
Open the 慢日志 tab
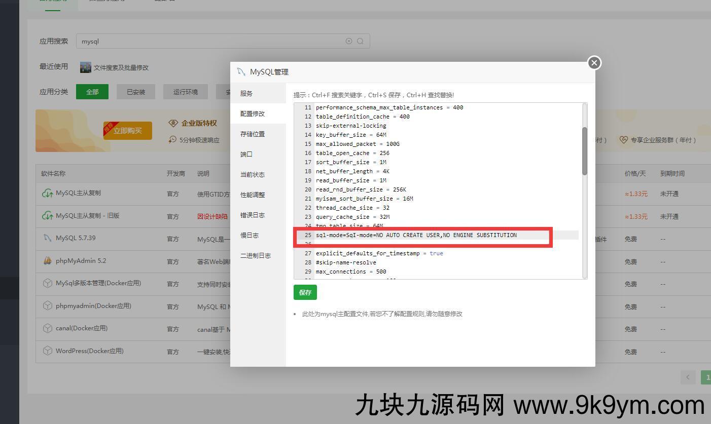point(258,235)
